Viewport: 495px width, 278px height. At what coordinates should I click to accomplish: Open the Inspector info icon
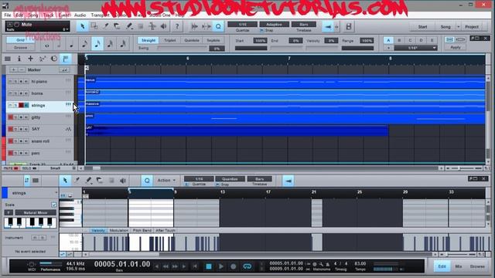click(x=19, y=59)
